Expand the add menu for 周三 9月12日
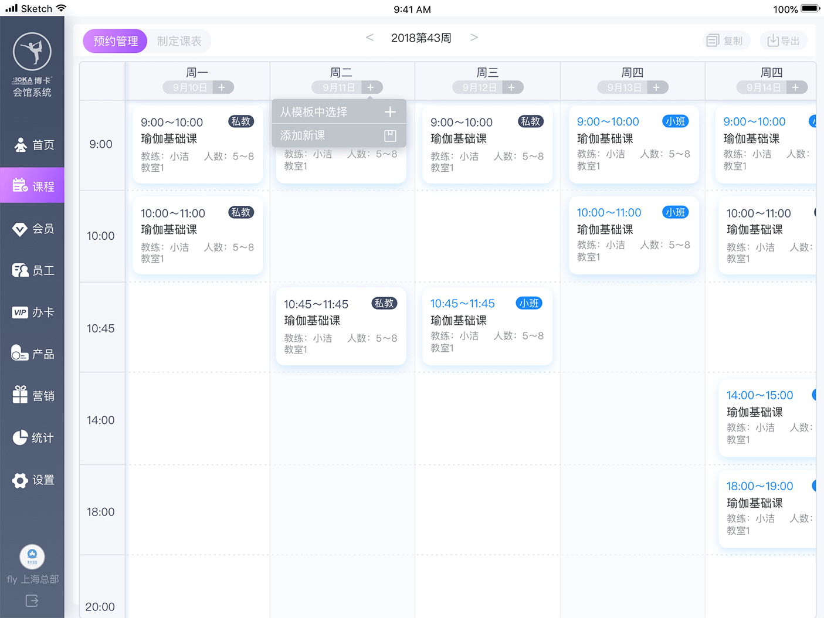This screenshot has width=824, height=618. coord(511,87)
